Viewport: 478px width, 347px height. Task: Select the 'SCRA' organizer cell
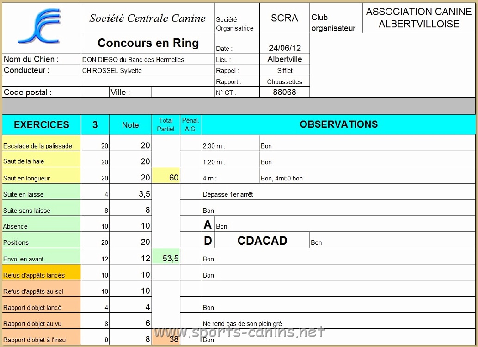point(284,18)
